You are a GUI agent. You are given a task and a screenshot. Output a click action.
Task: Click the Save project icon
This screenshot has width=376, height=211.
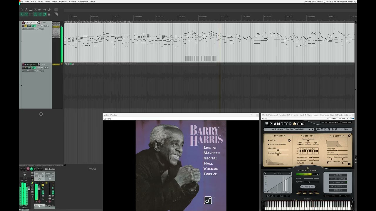click(x=31, y=10)
